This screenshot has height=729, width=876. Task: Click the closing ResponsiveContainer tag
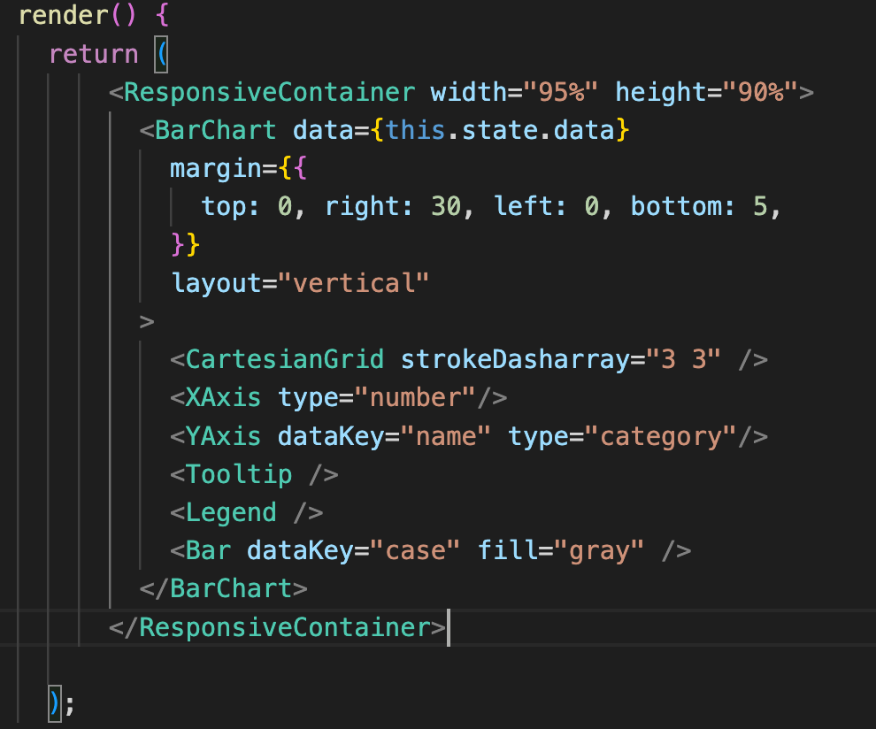pyautogui.click(x=278, y=626)
